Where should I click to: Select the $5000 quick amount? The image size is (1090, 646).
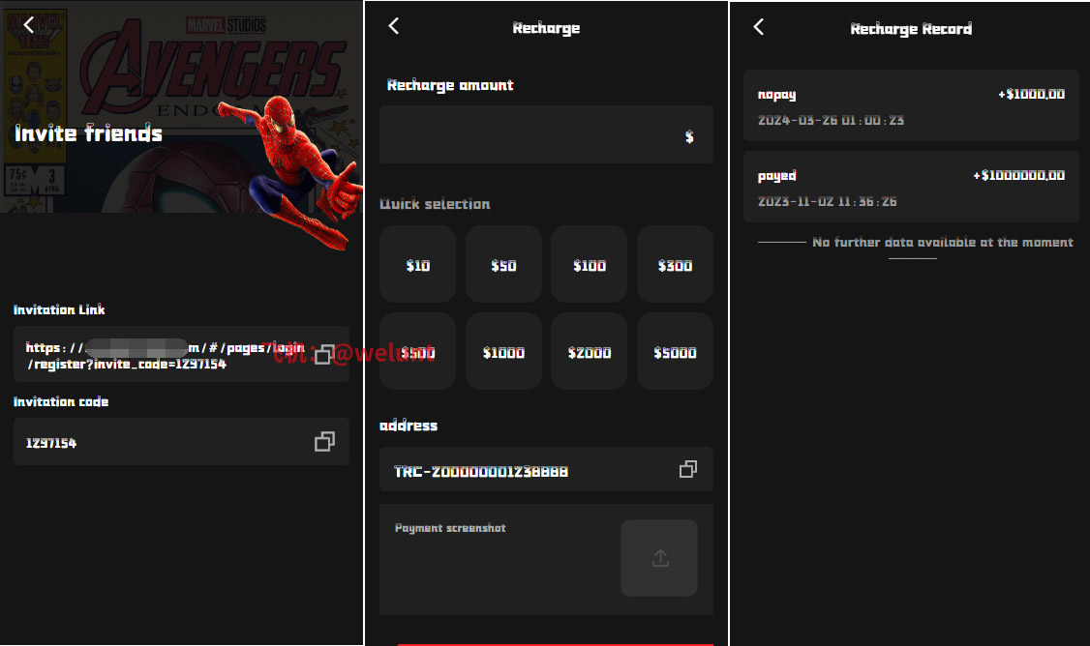pyautogui.click(x=675, y=351)
